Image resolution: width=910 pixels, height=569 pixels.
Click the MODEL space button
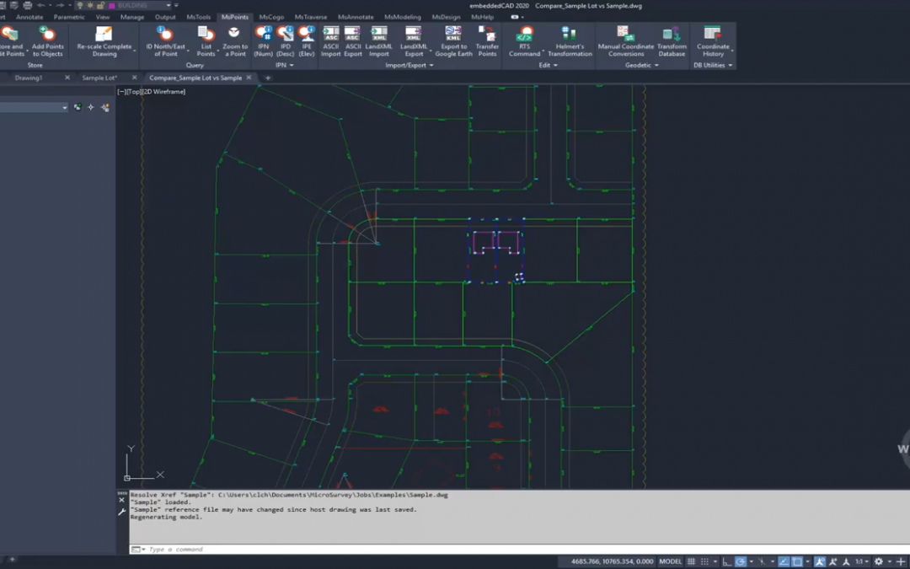[670, 561]
